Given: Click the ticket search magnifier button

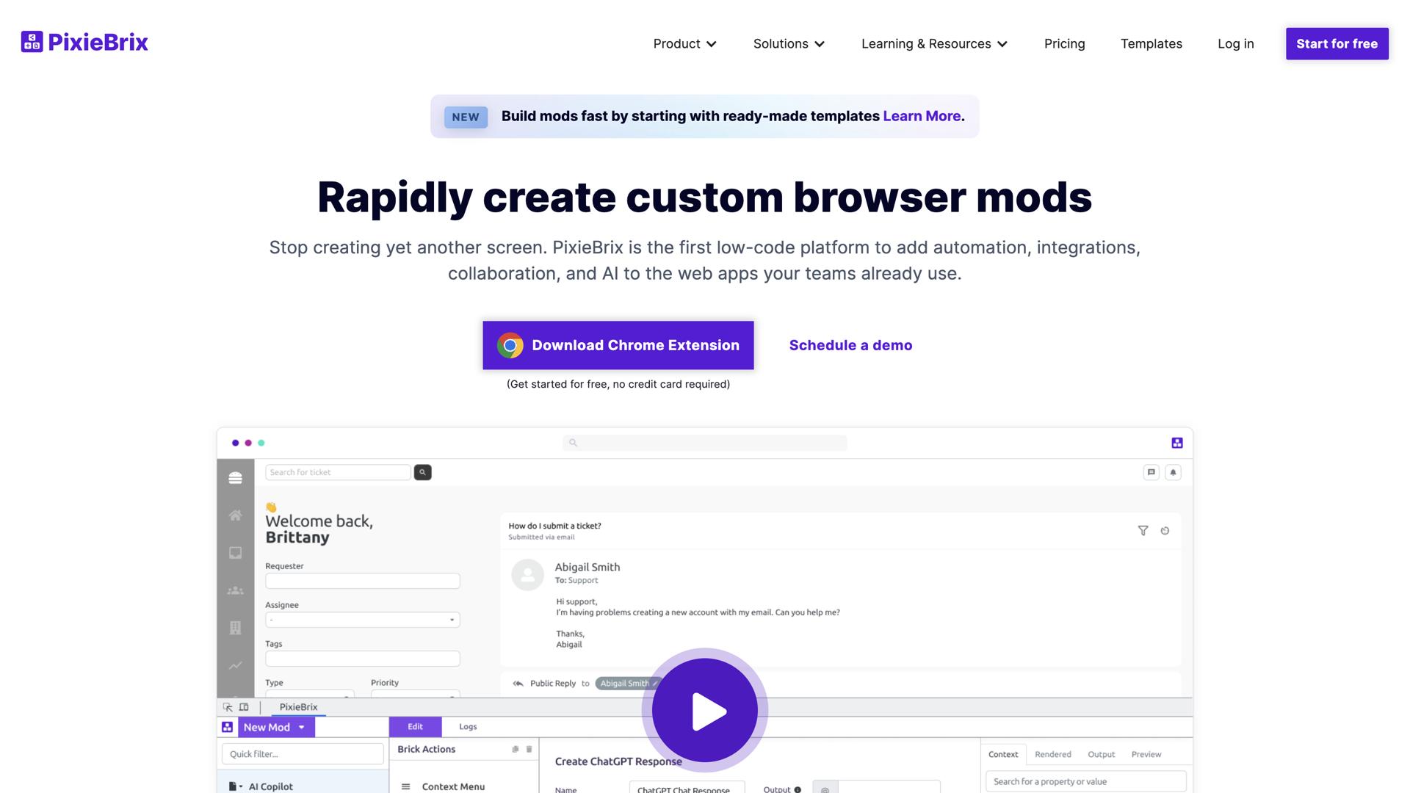Looking at the screenshot, I should (x=422, y=472).
